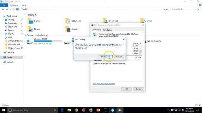Open Network in navigation pane
This screenshot has width=202, height=113.
[x=10, y=62]
